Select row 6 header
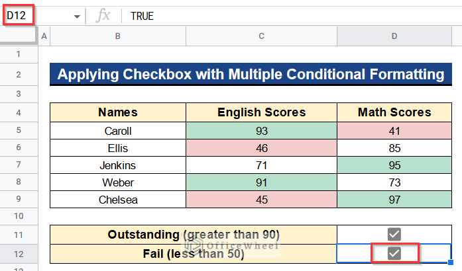462x271 pixels. (19, 147)
